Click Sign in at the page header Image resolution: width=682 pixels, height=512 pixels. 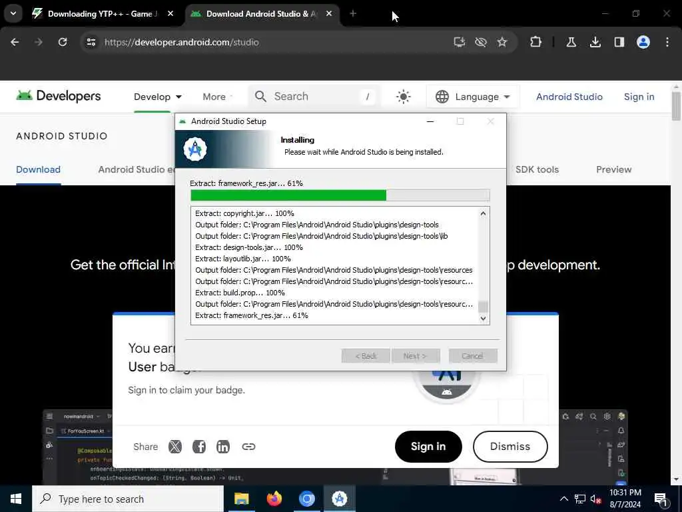point(639,97)
